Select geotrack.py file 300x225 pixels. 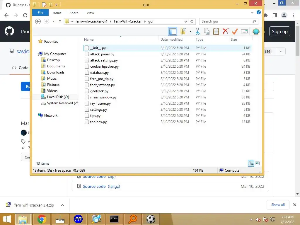pos(167,91)
